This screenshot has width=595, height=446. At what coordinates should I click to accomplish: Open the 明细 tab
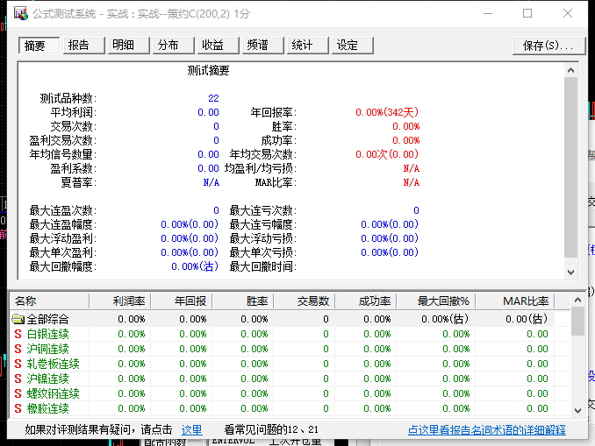(x=124, y=46)
